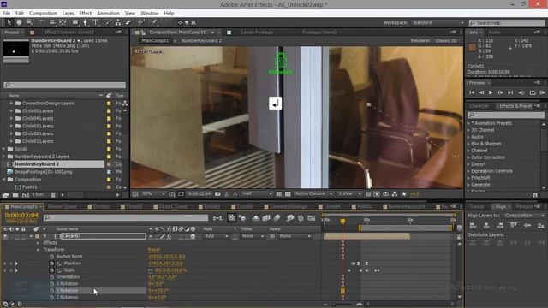The image size is (548, 308).
Task: Select the Hand tool
Action: pyautogui.click(x=19, y=22)
